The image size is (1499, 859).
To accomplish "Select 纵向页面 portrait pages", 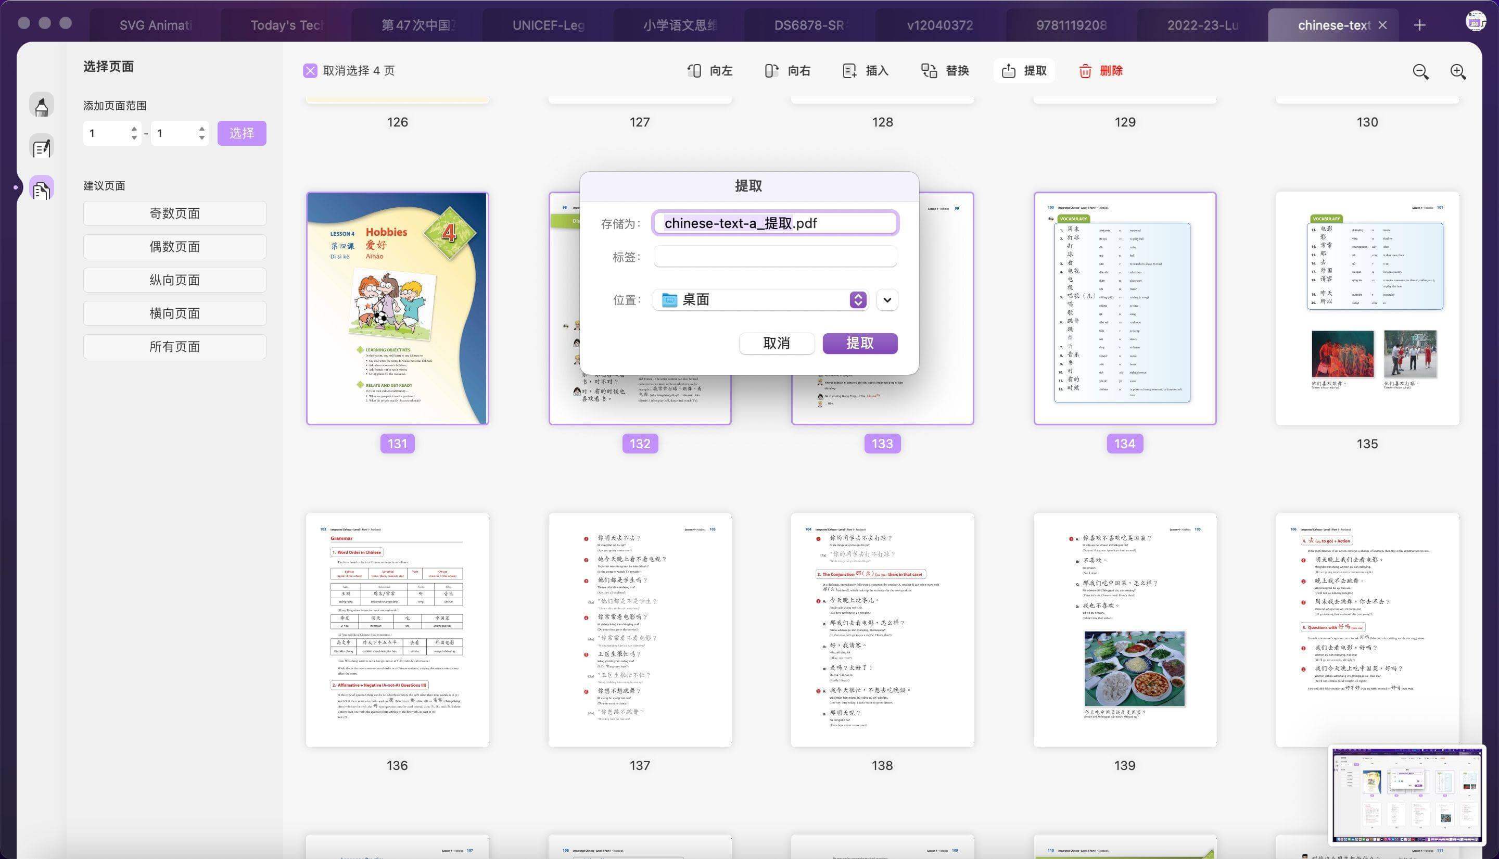I will (x=174, y=280).
